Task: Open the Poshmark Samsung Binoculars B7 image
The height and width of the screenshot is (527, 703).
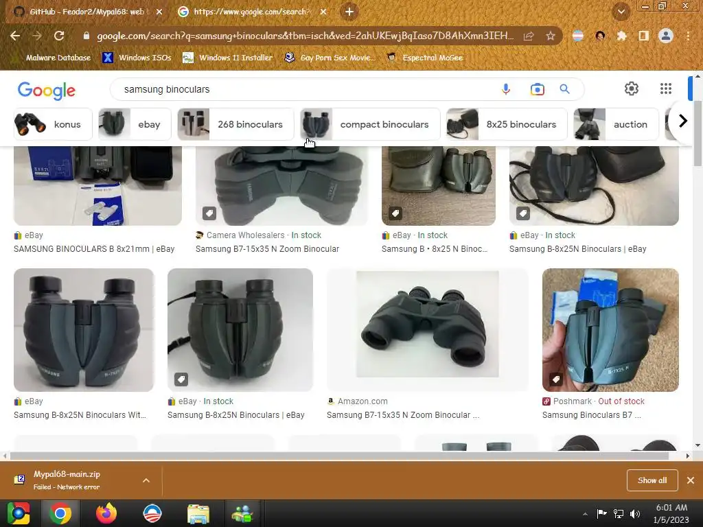Action: [610, 330]
